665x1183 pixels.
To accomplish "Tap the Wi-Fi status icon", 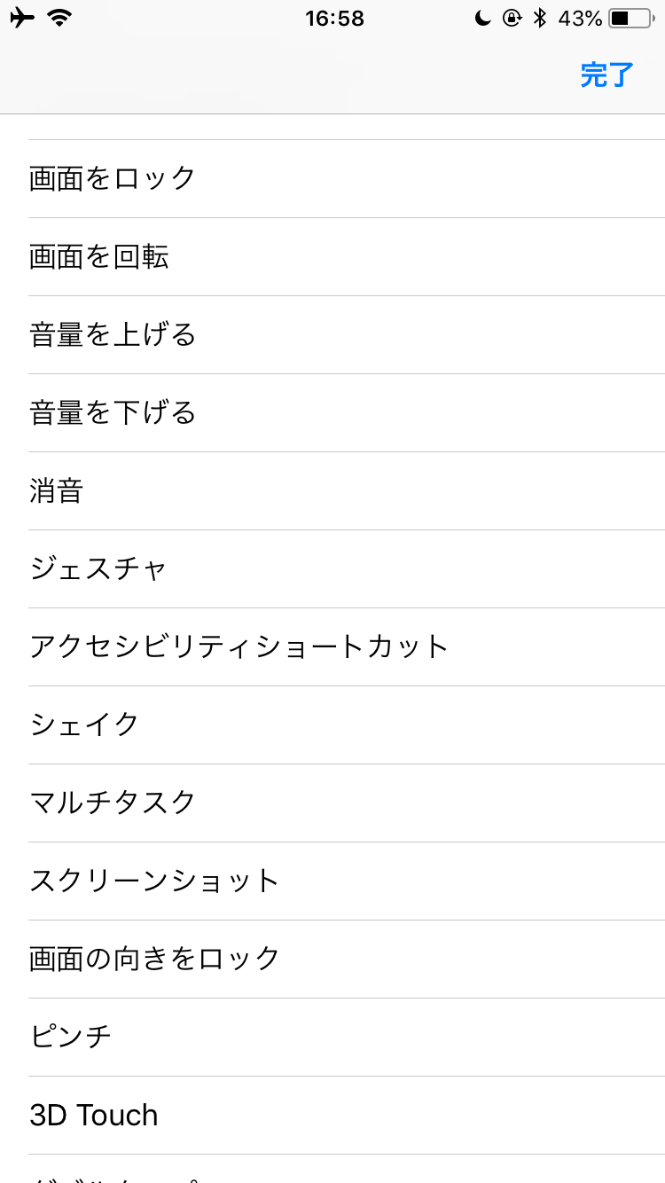I will (x=59, y=18).
